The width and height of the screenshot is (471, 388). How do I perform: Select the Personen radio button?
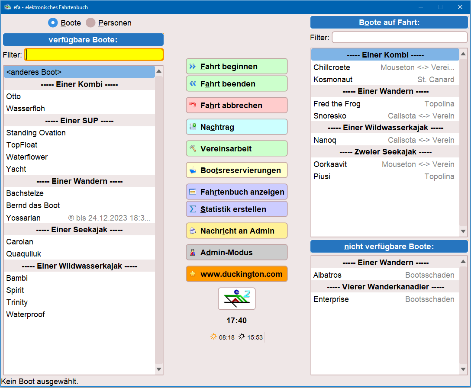(90, 22)
